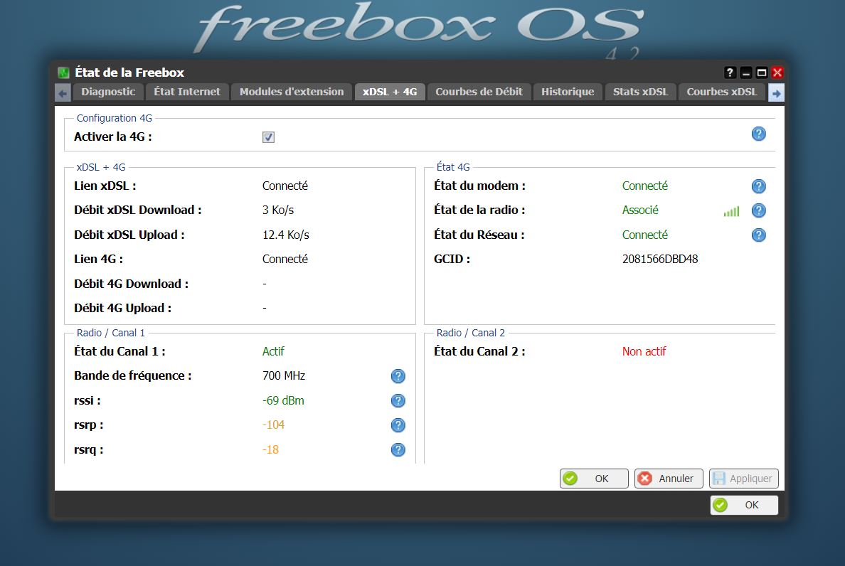Click the État de la Freebox window title

point(129,72)
